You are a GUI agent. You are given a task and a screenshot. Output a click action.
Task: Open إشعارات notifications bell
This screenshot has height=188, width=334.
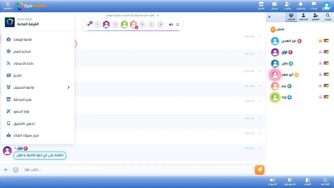tap(301, 6)
